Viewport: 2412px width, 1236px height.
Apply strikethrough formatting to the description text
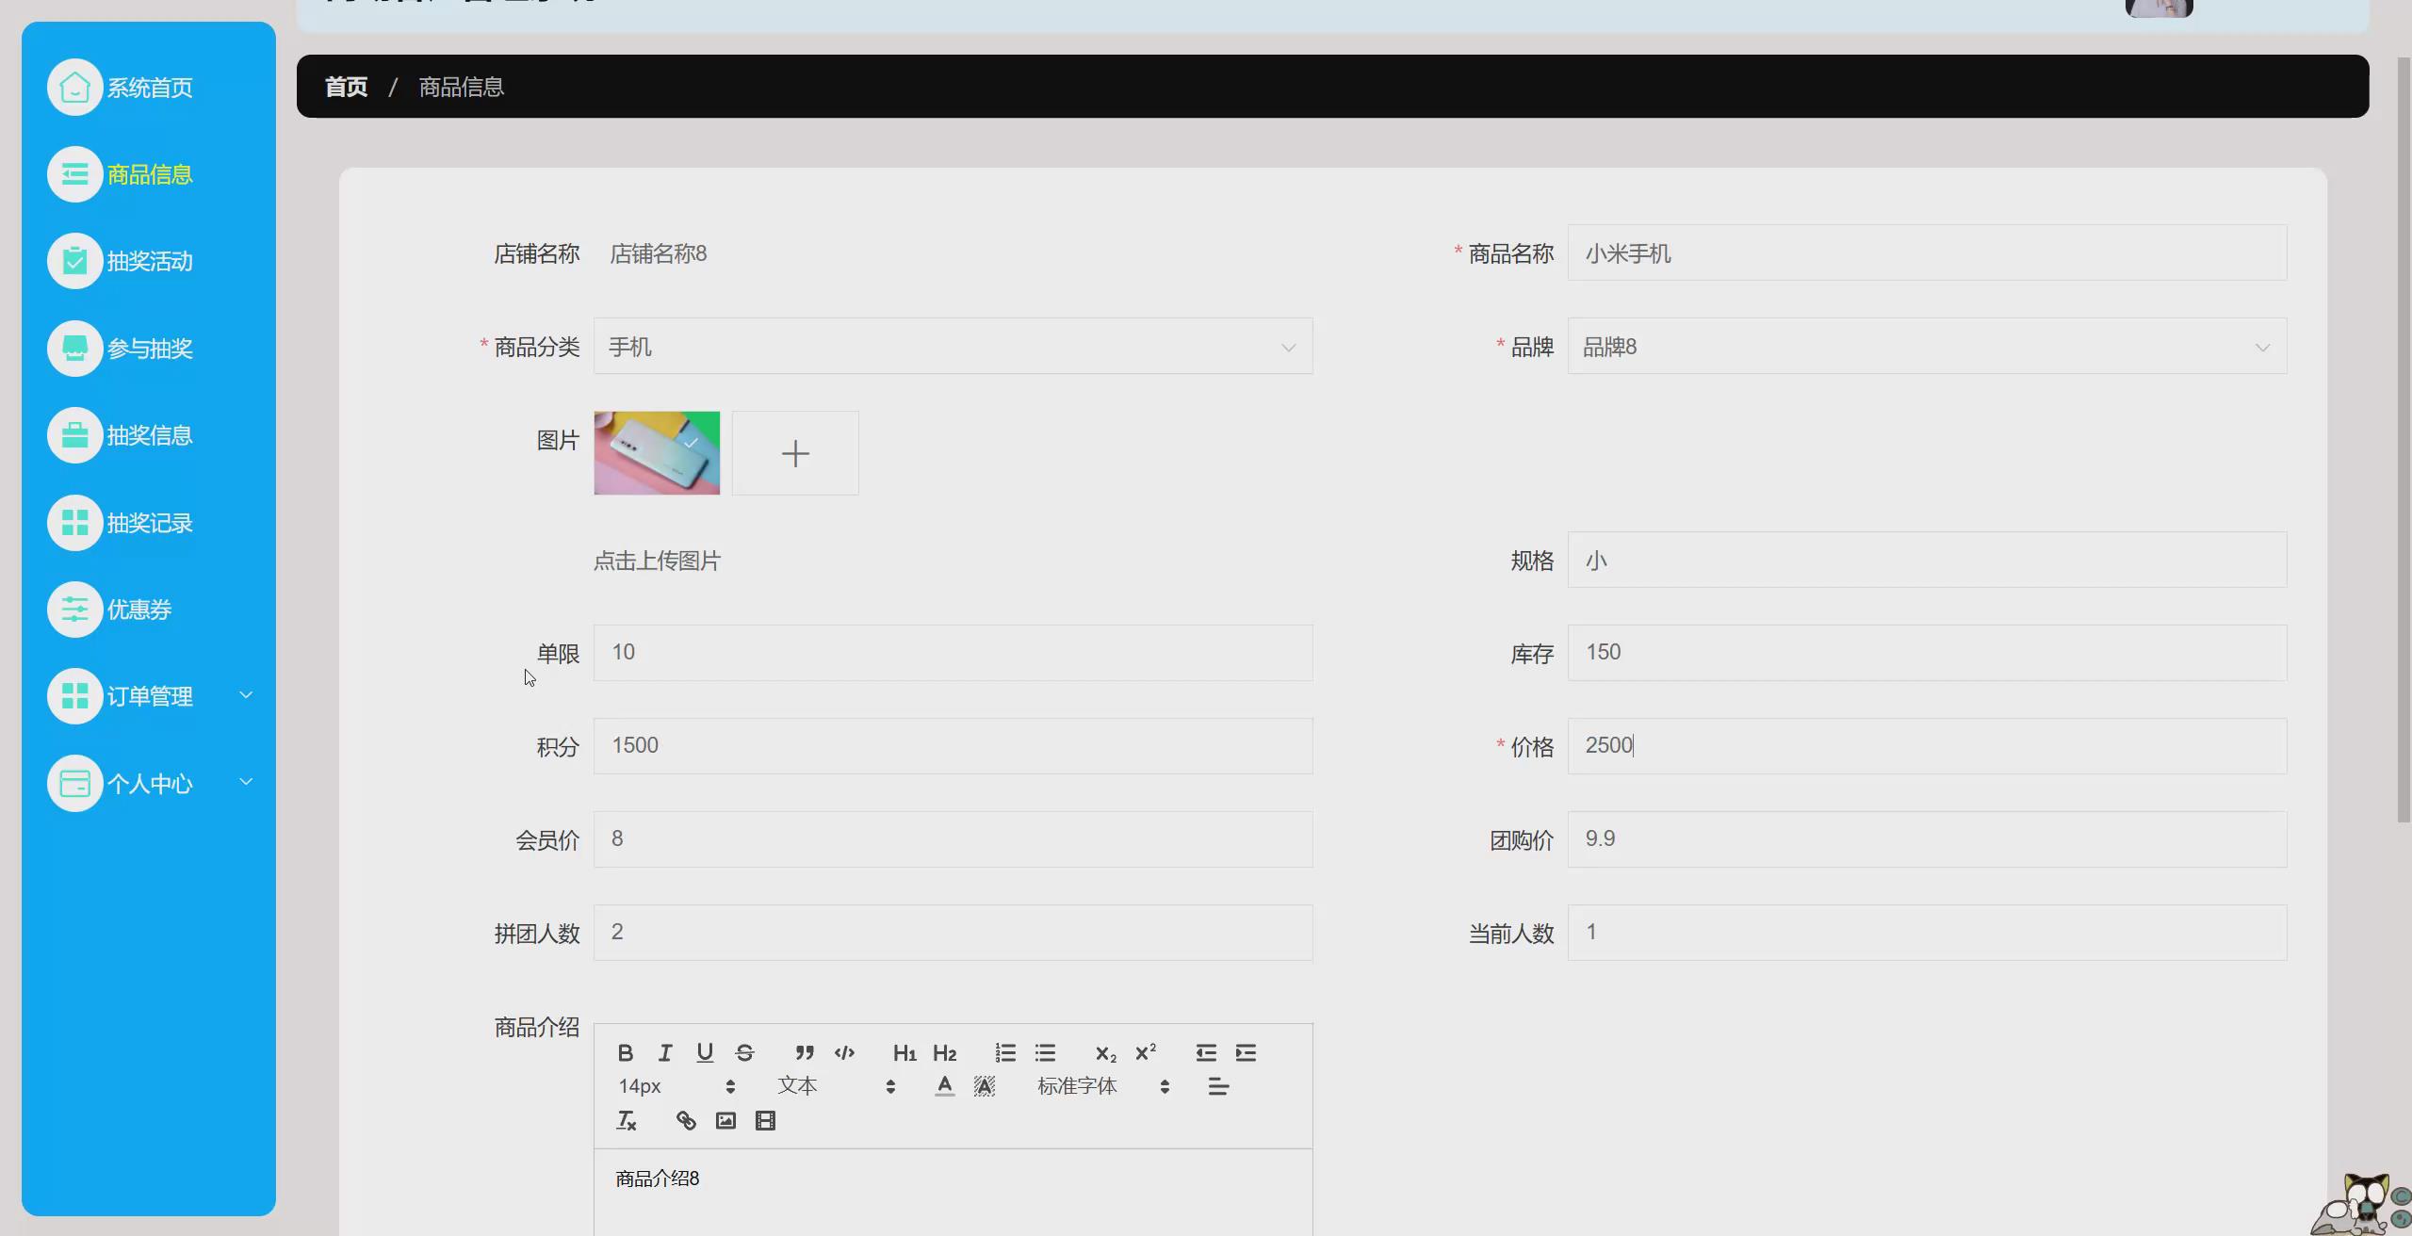click(x=745, y=1052)
